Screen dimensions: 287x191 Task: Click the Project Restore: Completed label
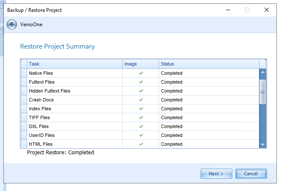(x=61, y=153)
